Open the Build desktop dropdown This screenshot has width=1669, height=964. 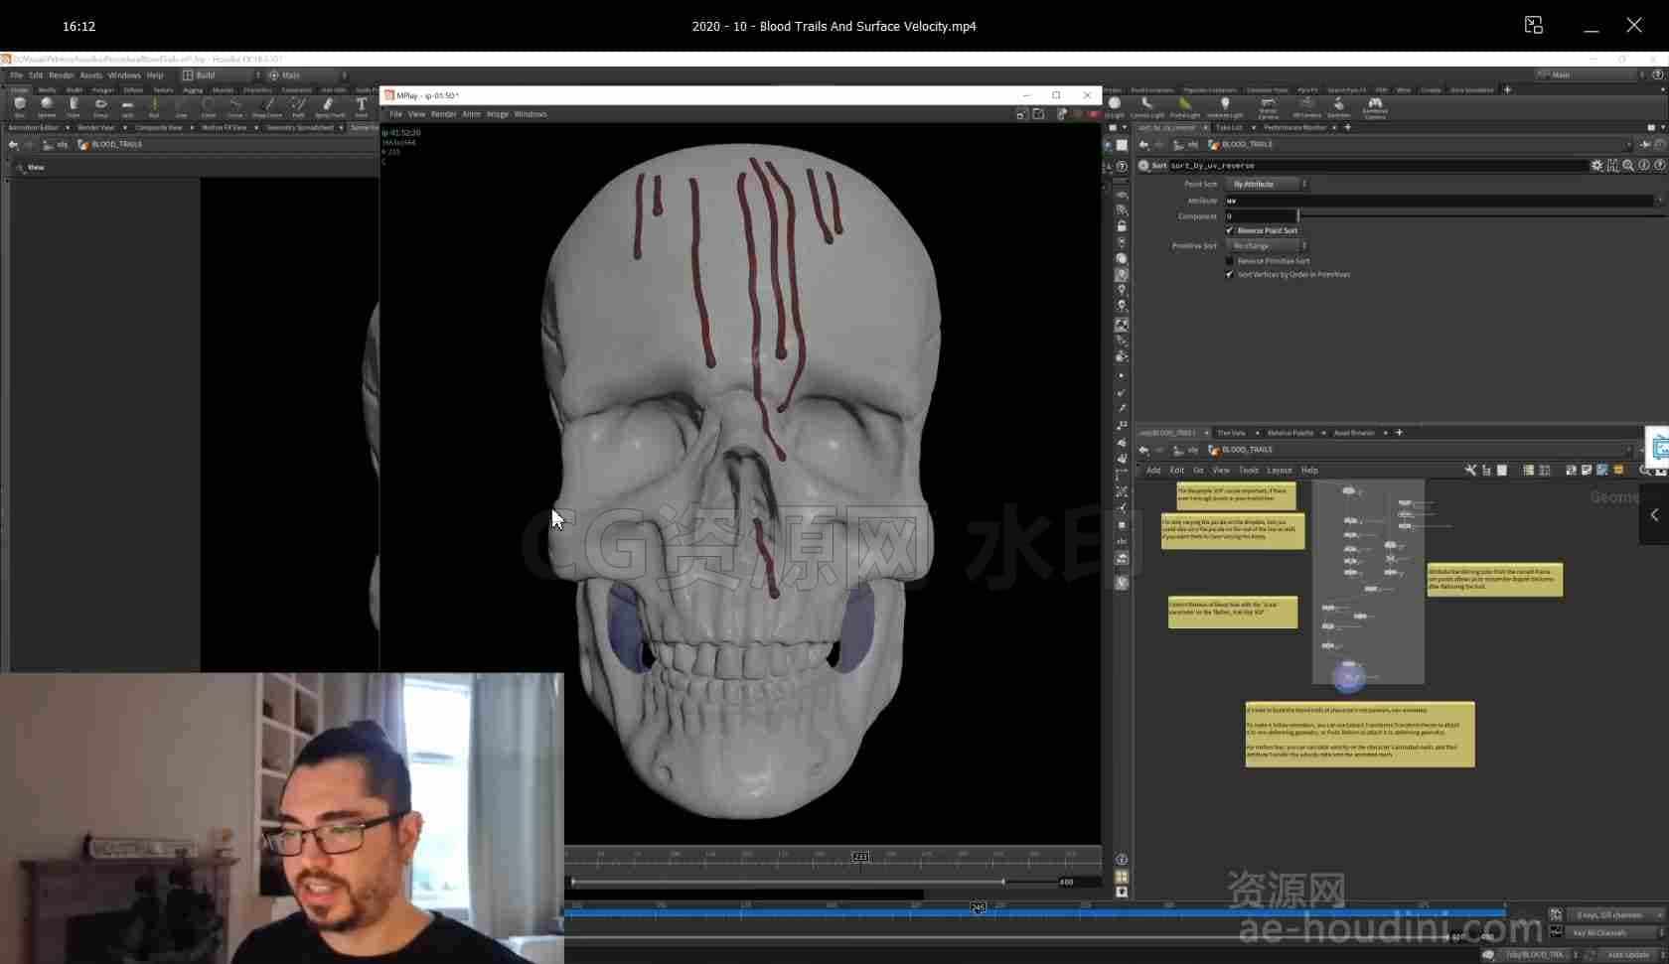221,75
